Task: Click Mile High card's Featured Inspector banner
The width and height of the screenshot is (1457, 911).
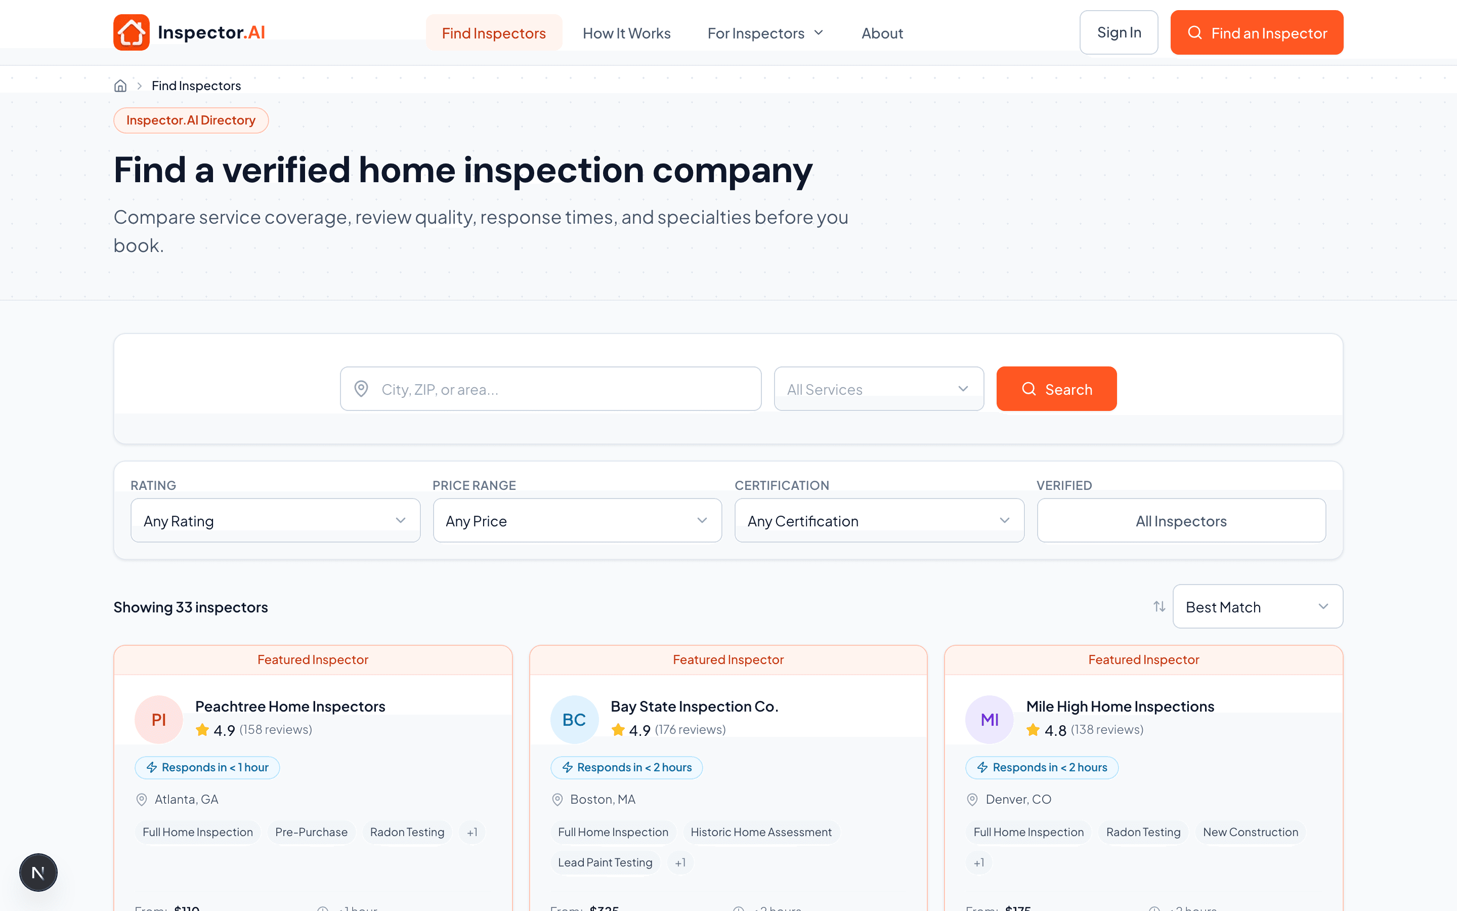Action: click(x=1144, y=660)
